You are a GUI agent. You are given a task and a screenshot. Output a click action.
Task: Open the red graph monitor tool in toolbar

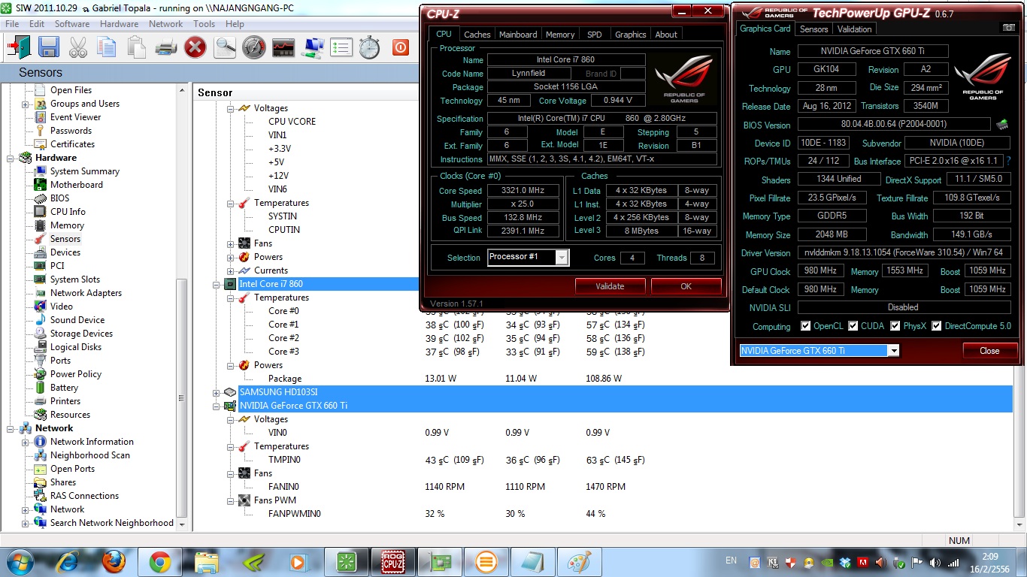283,47
